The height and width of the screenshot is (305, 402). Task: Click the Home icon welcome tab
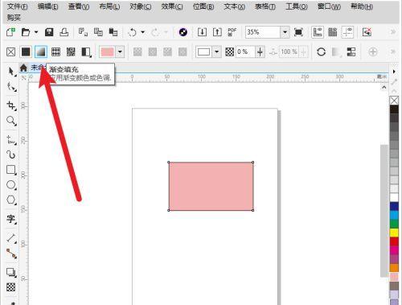pos(23,68)
